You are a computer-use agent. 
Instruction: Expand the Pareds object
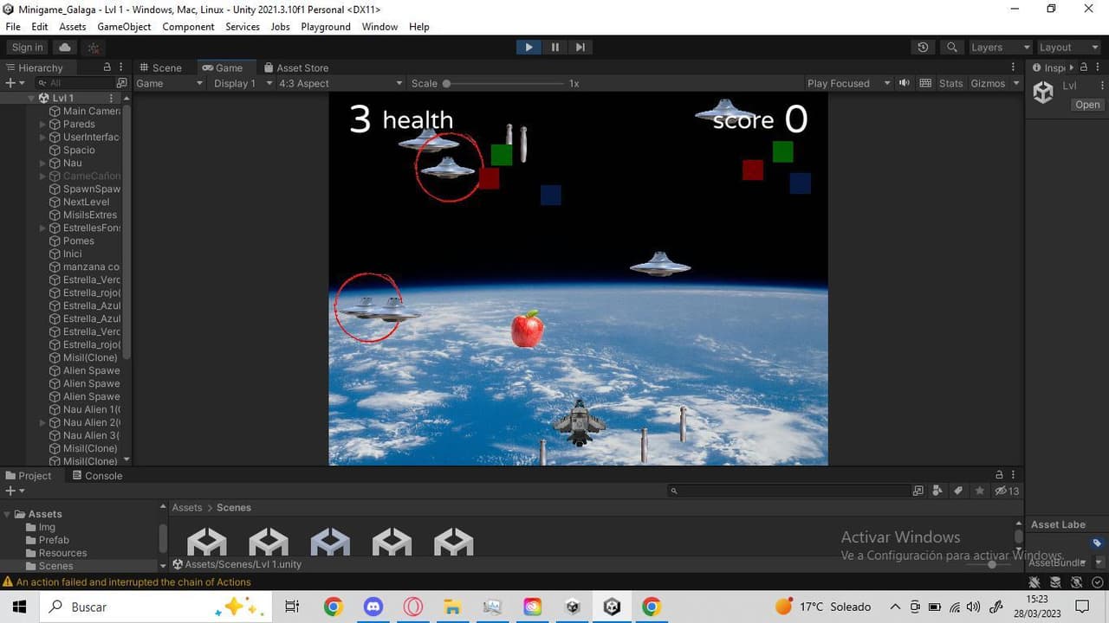[43, 124]
